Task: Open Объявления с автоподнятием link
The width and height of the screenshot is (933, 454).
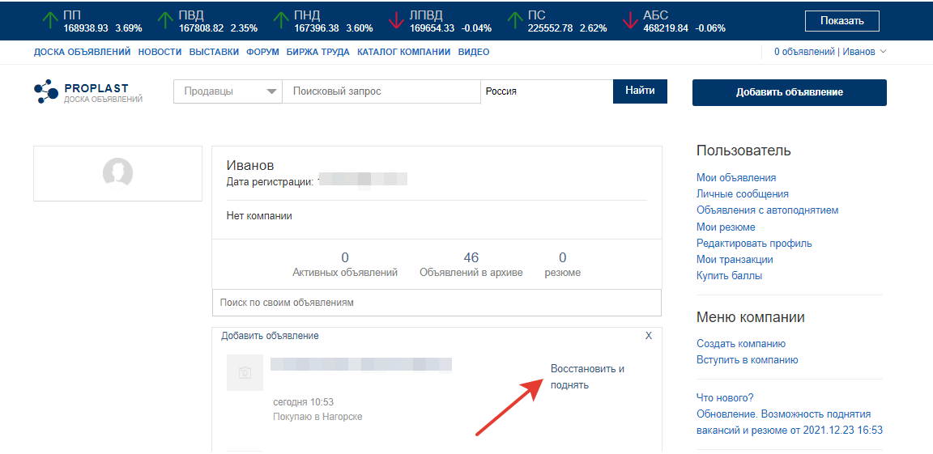Action: click(x=768, y=210)
